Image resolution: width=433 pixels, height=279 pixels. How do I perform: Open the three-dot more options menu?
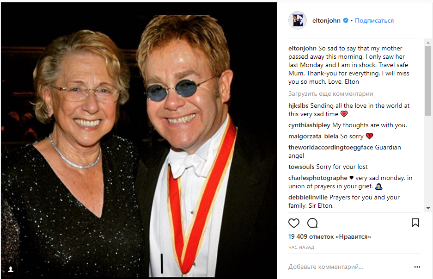pyautogui.click(x=417, y=267)
